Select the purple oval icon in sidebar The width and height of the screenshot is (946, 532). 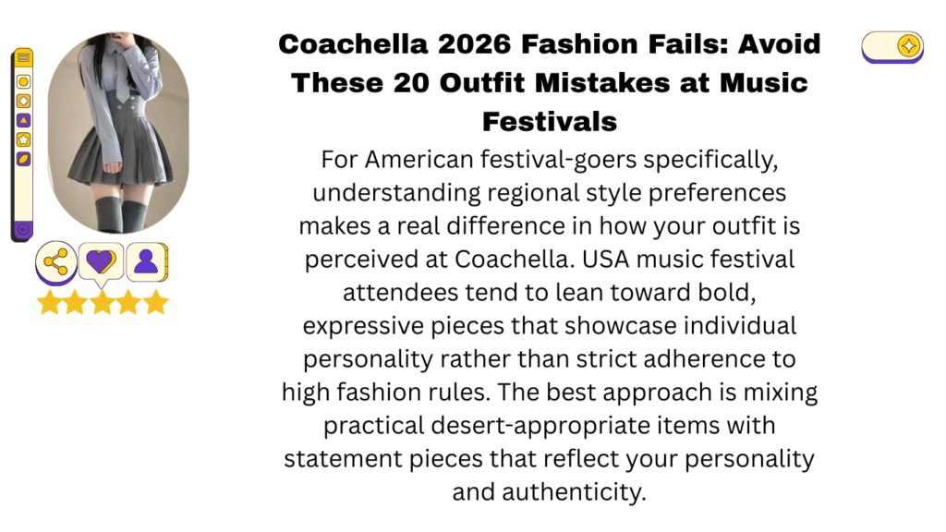[x=23, y=159]
